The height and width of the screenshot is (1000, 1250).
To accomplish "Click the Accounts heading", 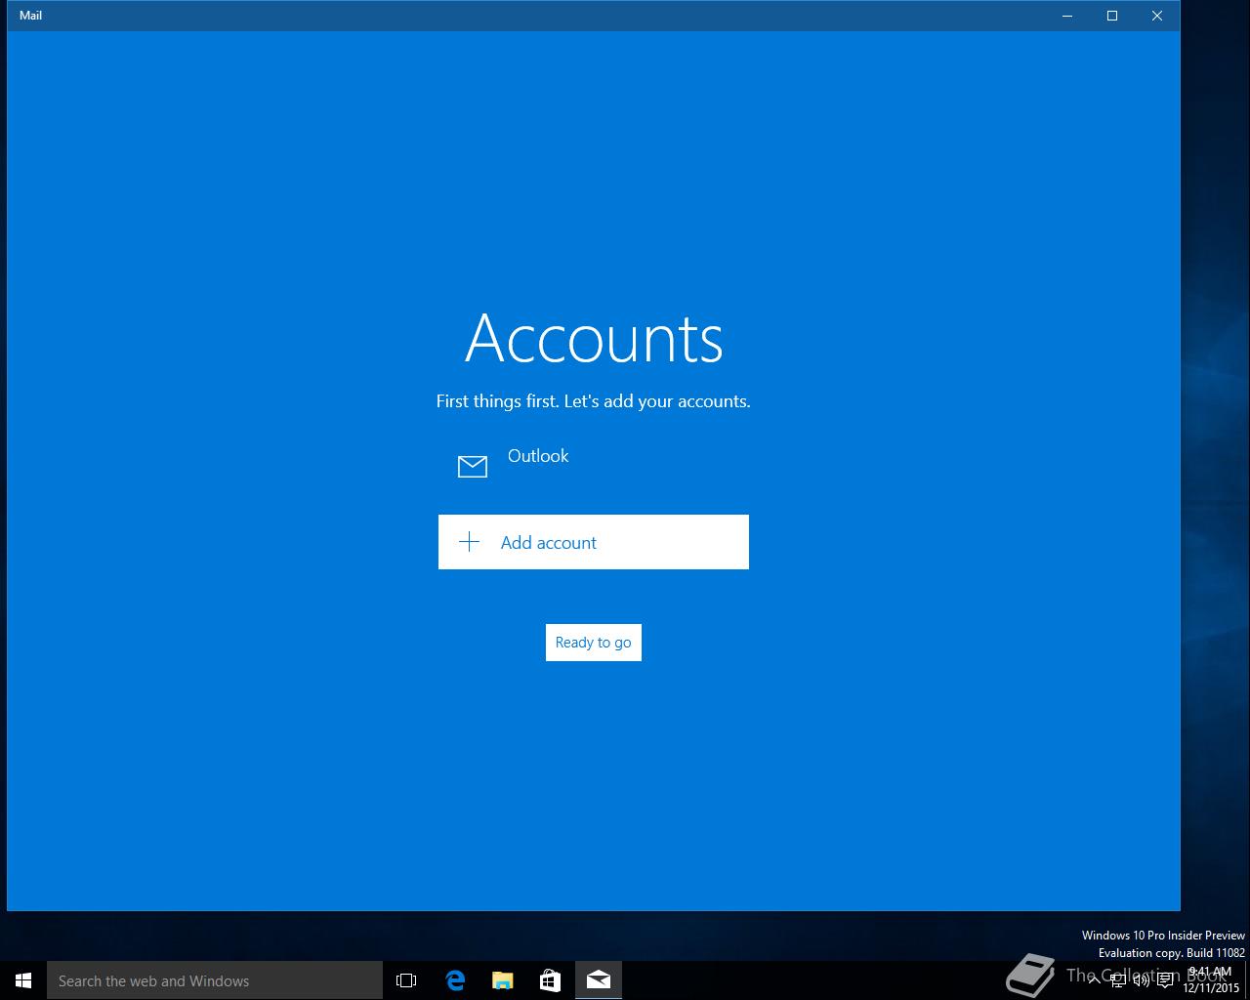I will [x=594, y=339].
